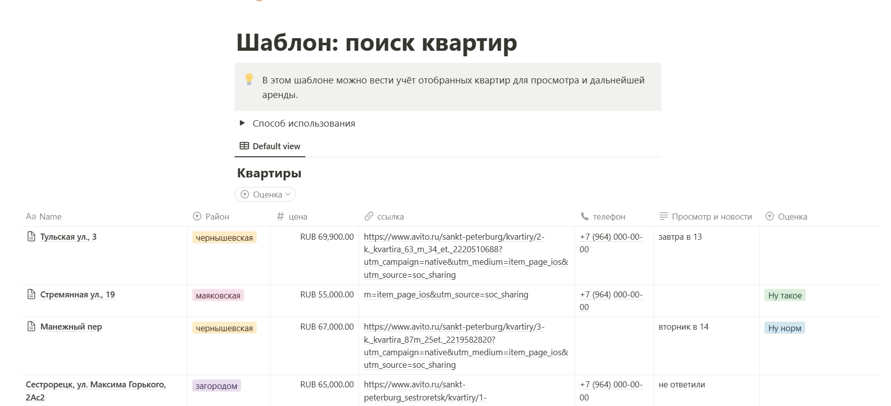Open the Avito link for Тульская ул., 3
The image size is (891, 406).
(x=466, y=256)
